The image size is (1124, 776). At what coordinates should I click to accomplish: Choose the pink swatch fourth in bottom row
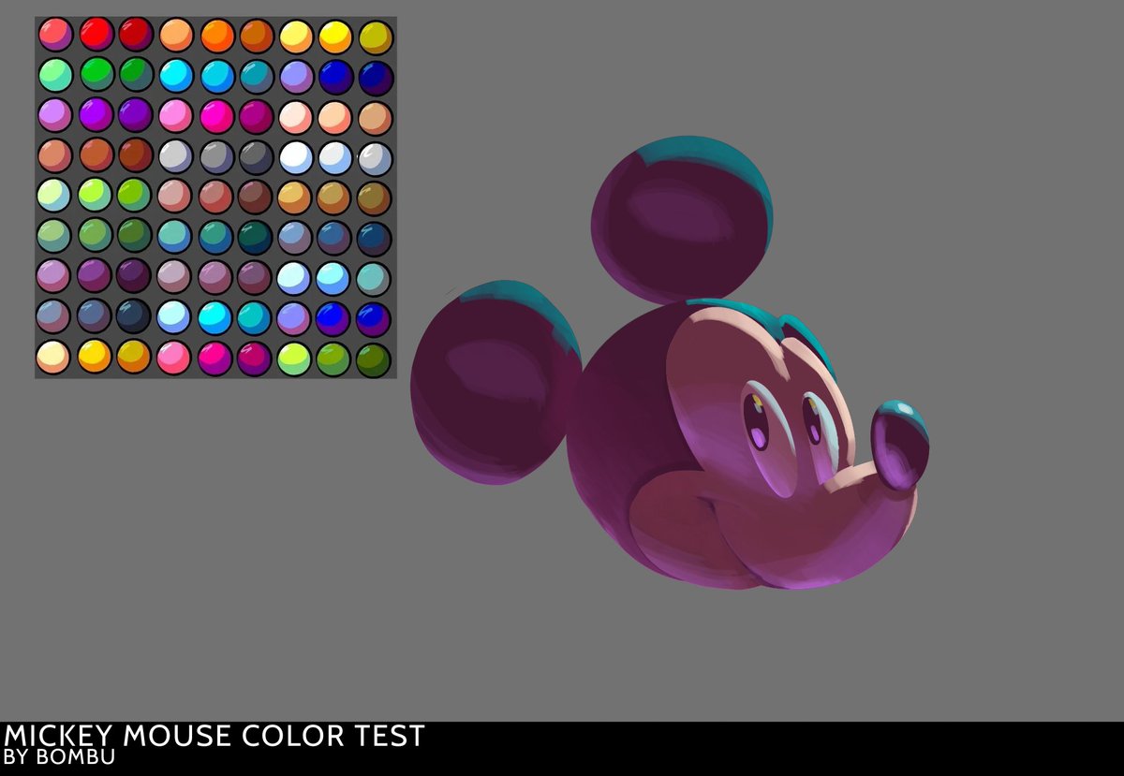click(175, 358)
